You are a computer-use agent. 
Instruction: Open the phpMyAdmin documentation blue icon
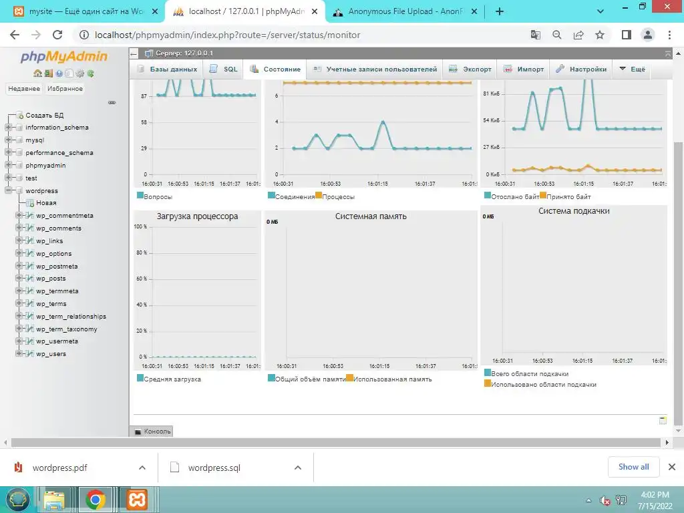click(x=59, y=73)
